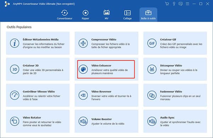Select the Boîte à outils tab
Viewport: 213px width, 138px height.
[x=148, y=15]
